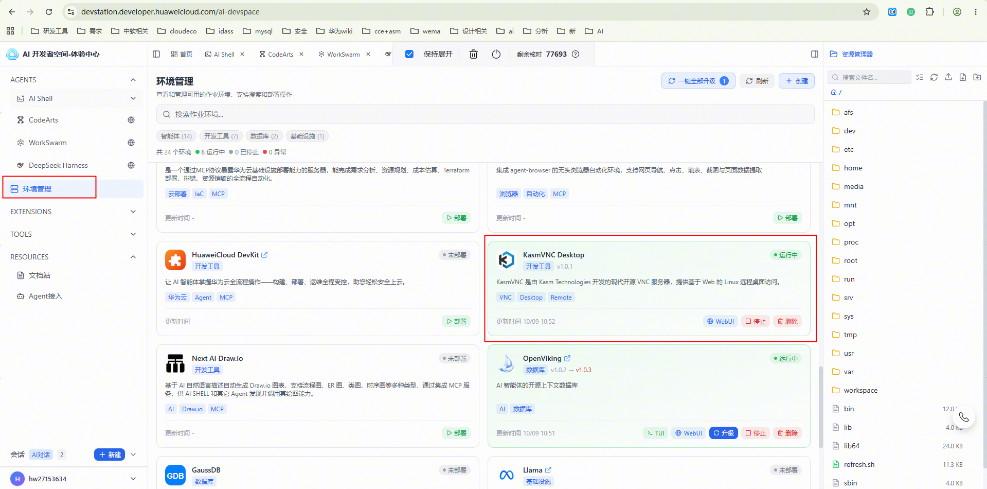Click WebUI button on KasmVNC Desktop card
This screenshot has width=987, height=489.
click(721, 321)
